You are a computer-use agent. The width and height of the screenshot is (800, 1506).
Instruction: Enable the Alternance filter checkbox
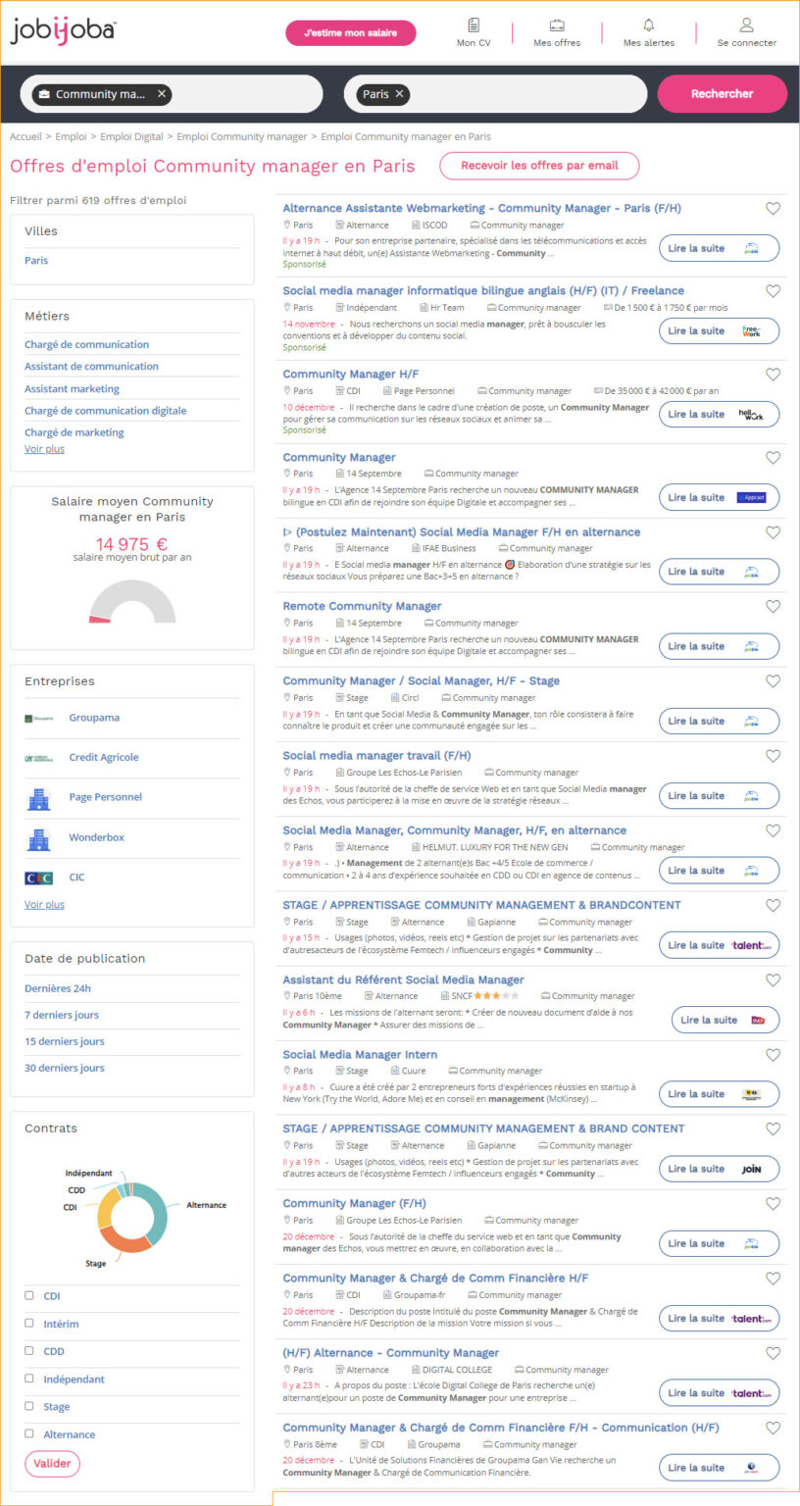point(29,1433)
